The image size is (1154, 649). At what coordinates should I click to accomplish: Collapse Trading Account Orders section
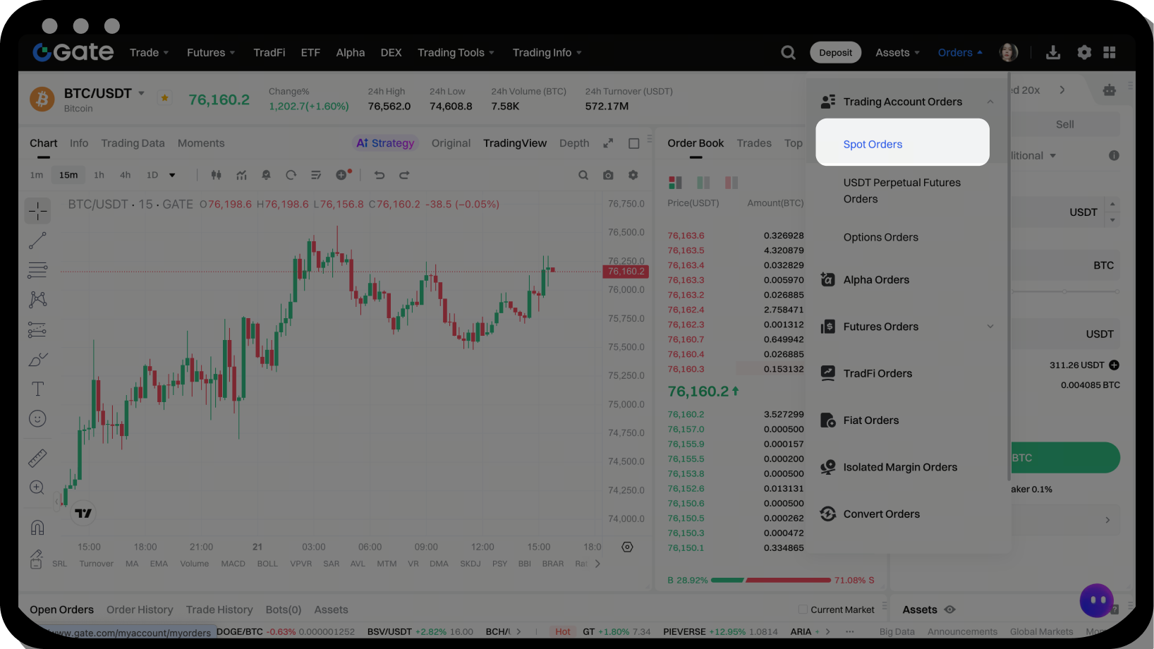(990, 102)
